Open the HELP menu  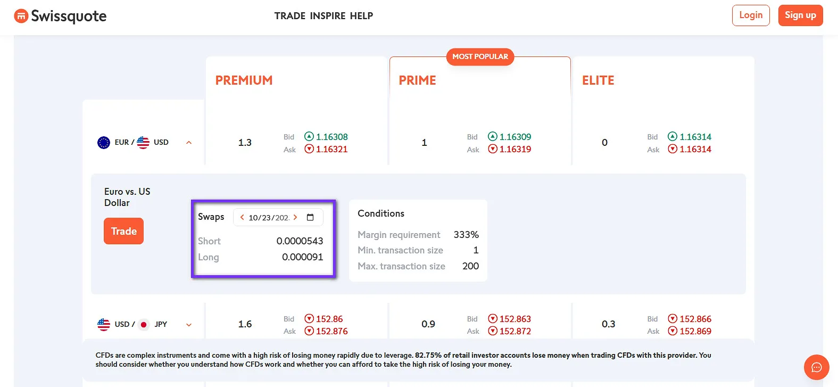coord(362,16)
